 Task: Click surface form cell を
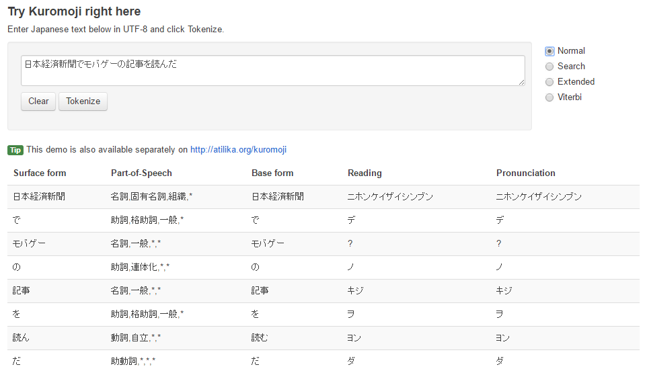[17, 314]
